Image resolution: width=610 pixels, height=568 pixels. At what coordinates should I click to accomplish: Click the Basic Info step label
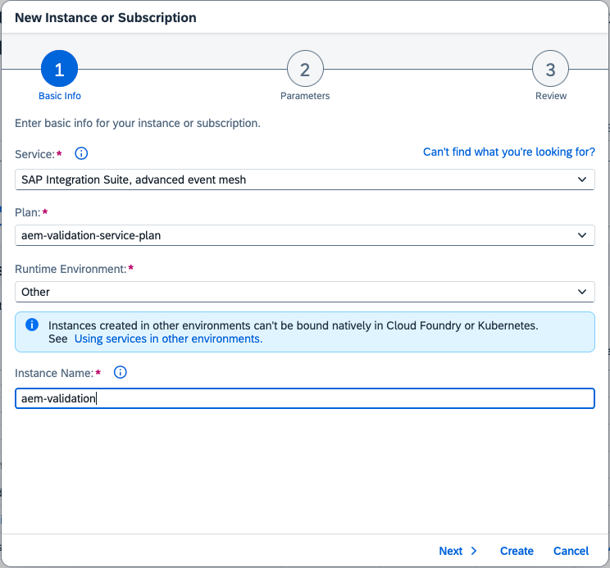(60, 96)
